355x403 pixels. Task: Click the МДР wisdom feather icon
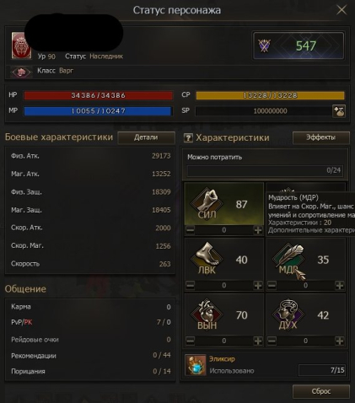click(x=288, y=258)
